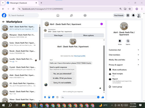Viewport: 145px width, 108px height.
Task: Search in conversation using magnifier button
Action: pyautogui.click(x=128, y=41)
